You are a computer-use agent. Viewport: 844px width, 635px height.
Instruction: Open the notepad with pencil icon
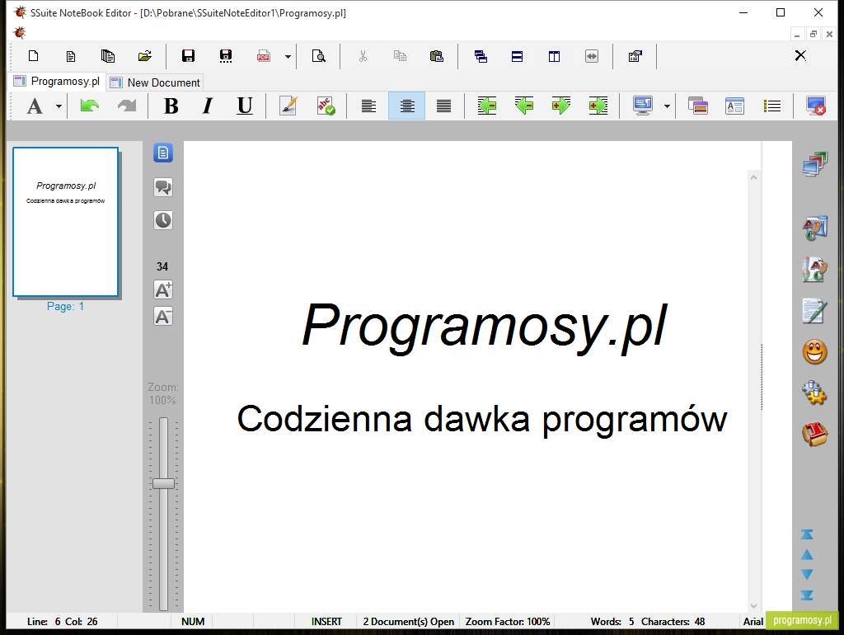[814, 311]
